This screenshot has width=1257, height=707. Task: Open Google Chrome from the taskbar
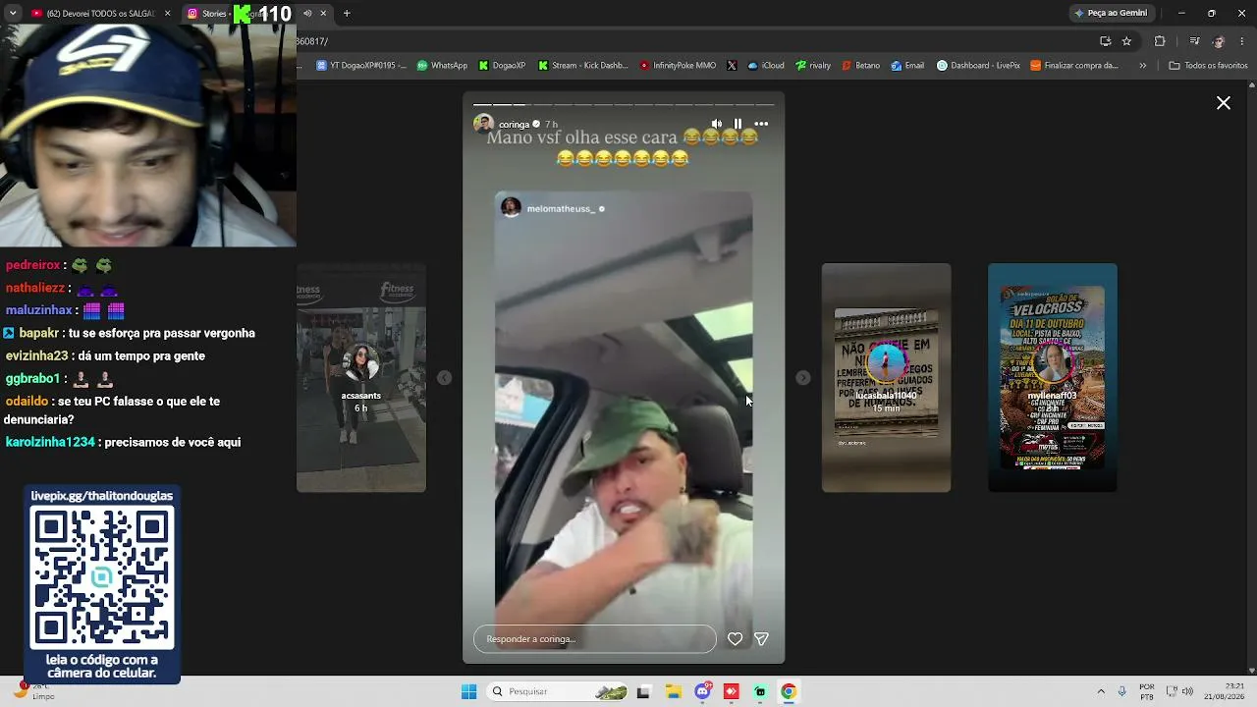(789, 691)
